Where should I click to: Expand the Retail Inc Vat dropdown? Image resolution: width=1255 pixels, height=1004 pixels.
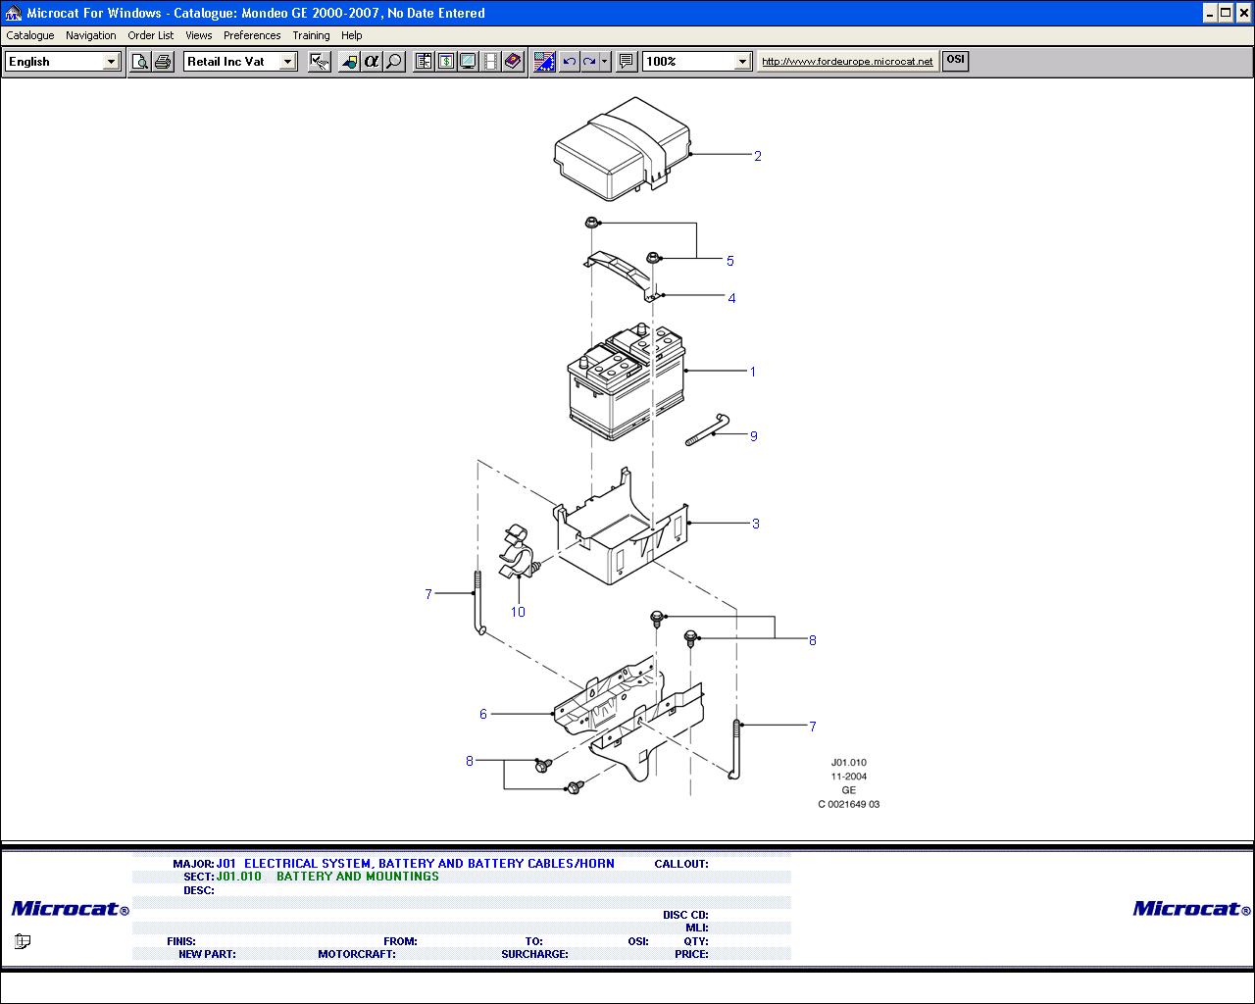coord(287,62)
